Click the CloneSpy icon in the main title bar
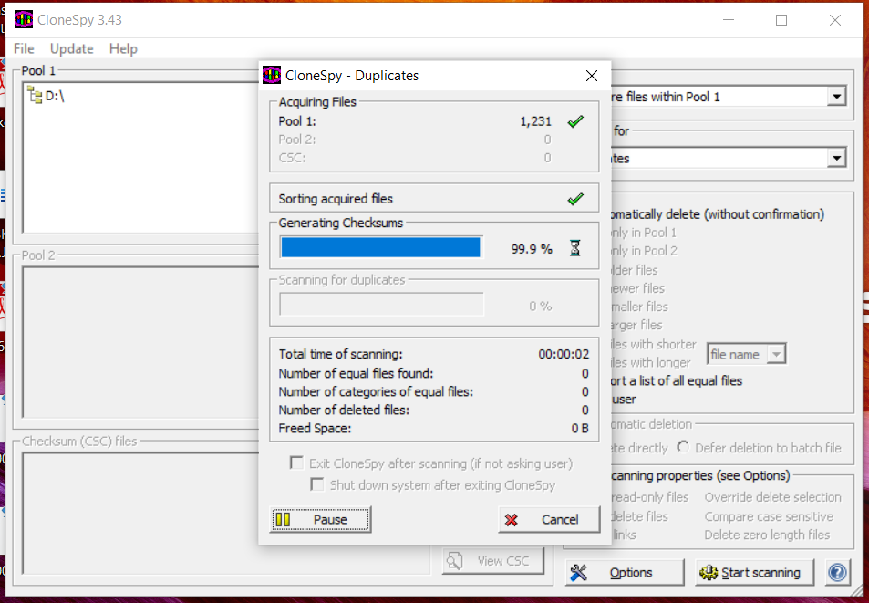 point(24,20)
